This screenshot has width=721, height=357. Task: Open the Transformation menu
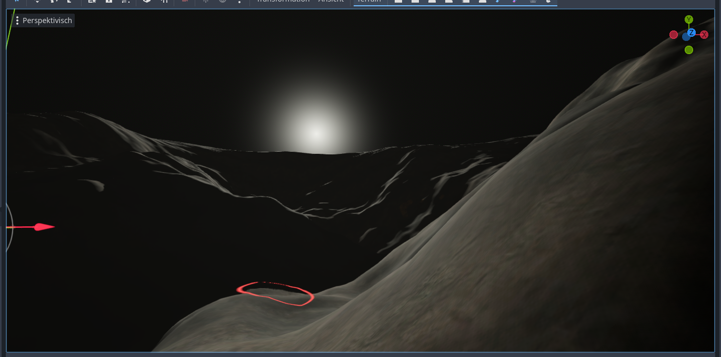coord(283,1)
